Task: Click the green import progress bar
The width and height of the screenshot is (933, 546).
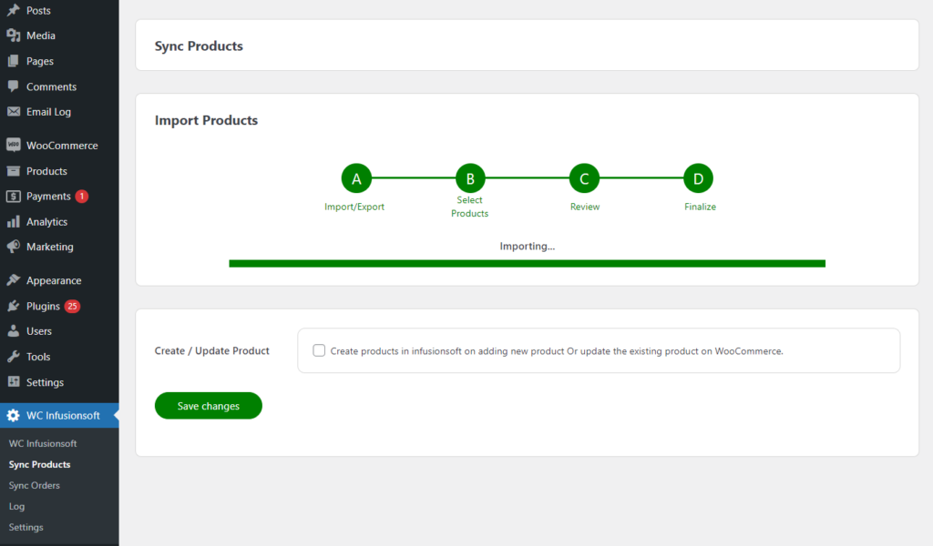Action: (528, 263)
